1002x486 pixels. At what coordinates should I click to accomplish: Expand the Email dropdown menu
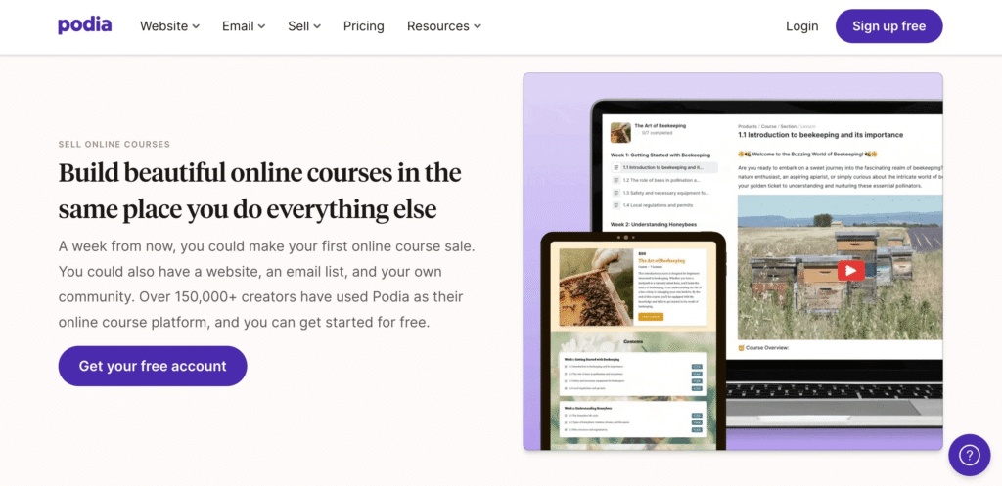(x=244, y=26)
